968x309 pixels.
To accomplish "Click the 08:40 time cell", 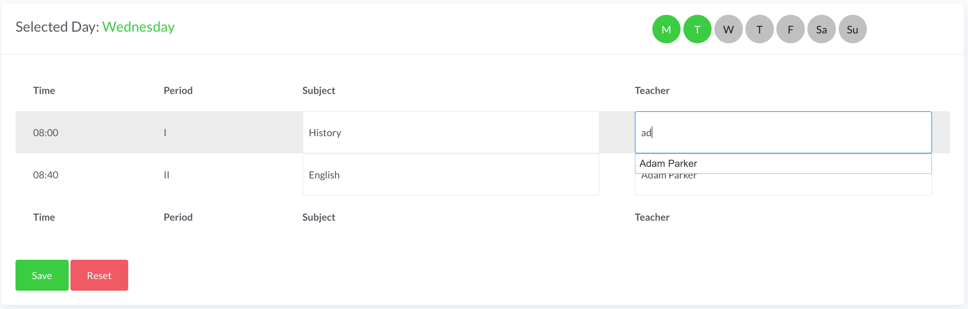I will coord(45,175).
